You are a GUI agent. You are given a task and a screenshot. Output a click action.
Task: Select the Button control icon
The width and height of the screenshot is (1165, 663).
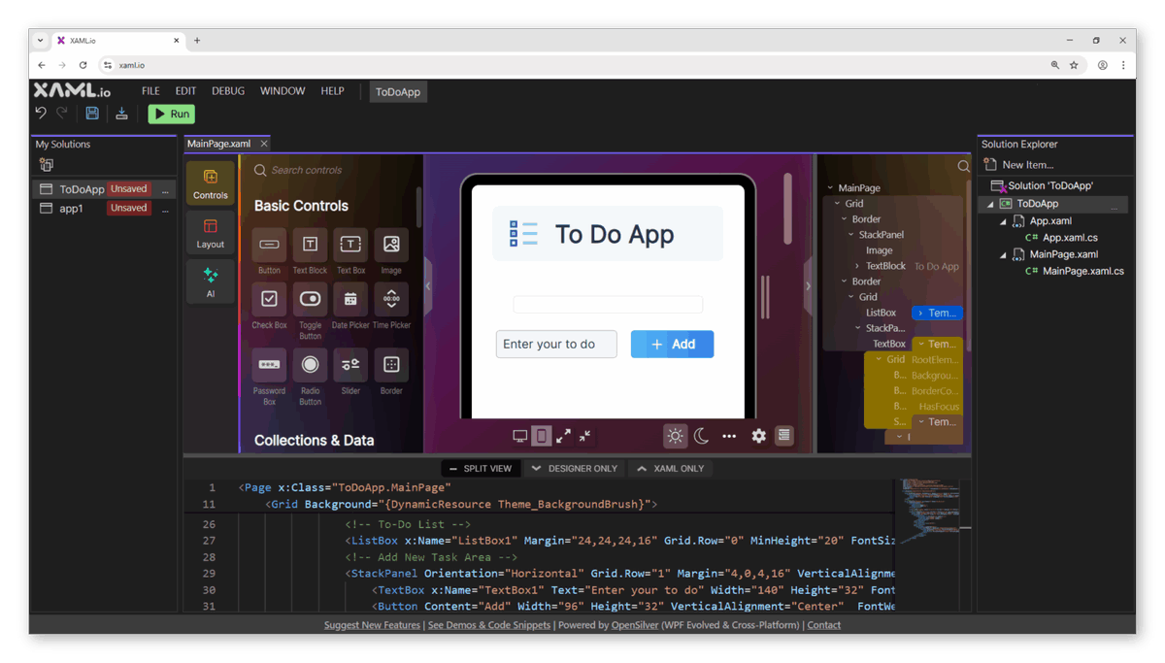(270, 245)
